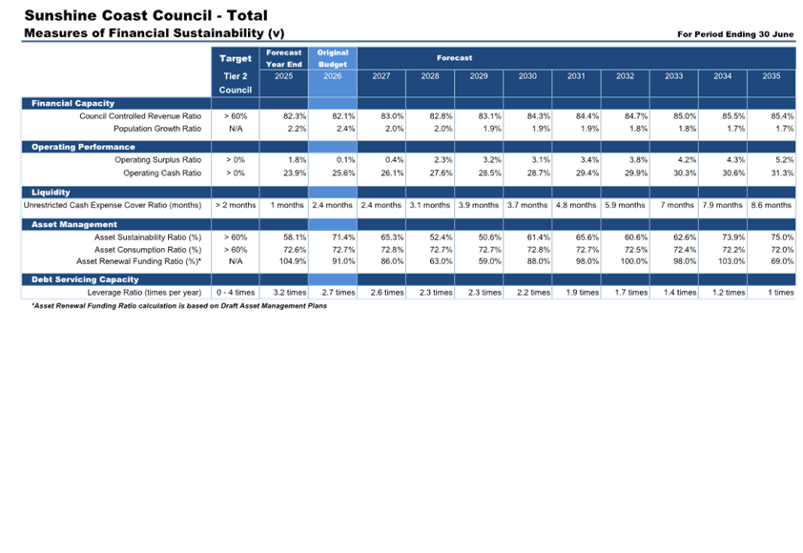Click the Financial Capacity section header

(72, 103)
